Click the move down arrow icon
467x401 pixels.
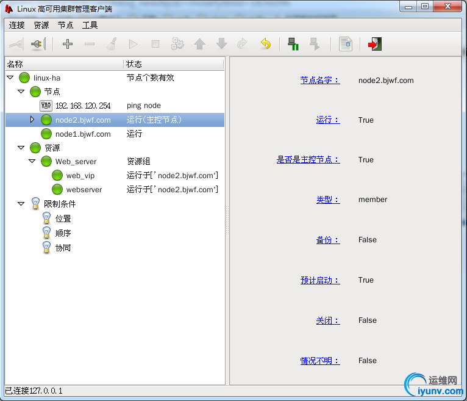coord(221,43)
